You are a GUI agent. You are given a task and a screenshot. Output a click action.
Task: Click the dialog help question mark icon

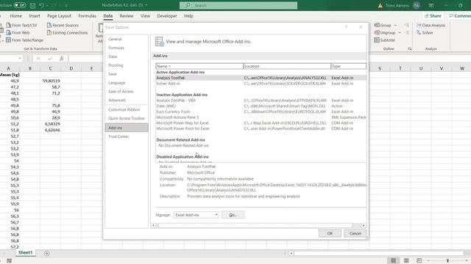point(346,27)
